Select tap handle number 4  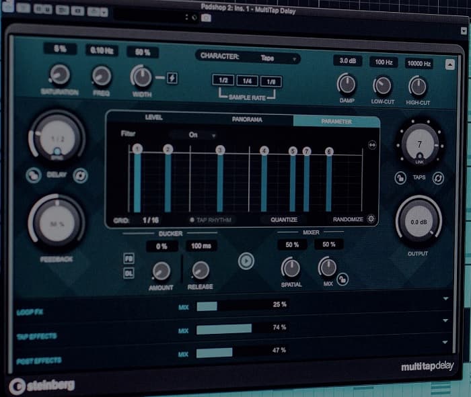[x=264, y=150]
